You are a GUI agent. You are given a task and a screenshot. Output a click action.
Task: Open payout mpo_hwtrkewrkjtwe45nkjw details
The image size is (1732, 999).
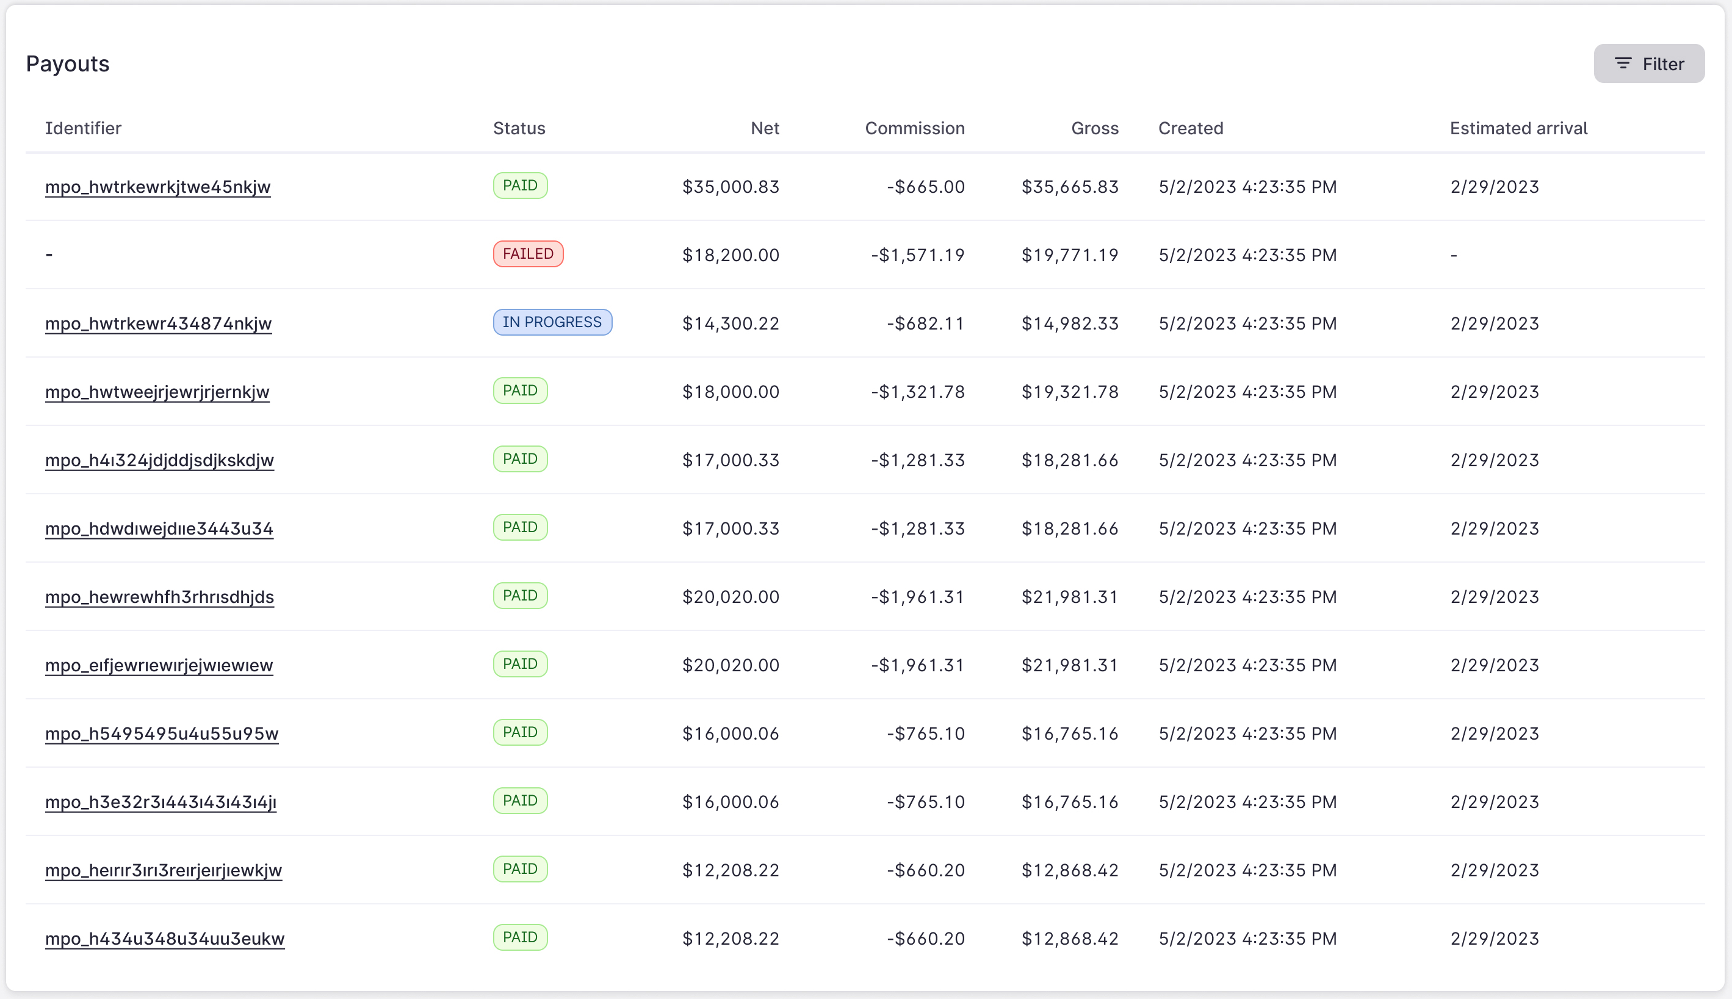(158, 186)
